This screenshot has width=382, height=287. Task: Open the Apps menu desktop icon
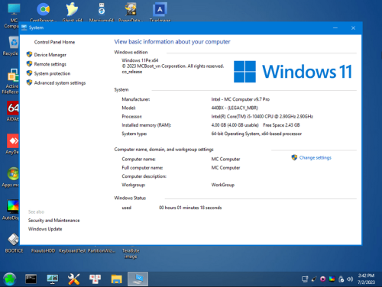[12, 177]
